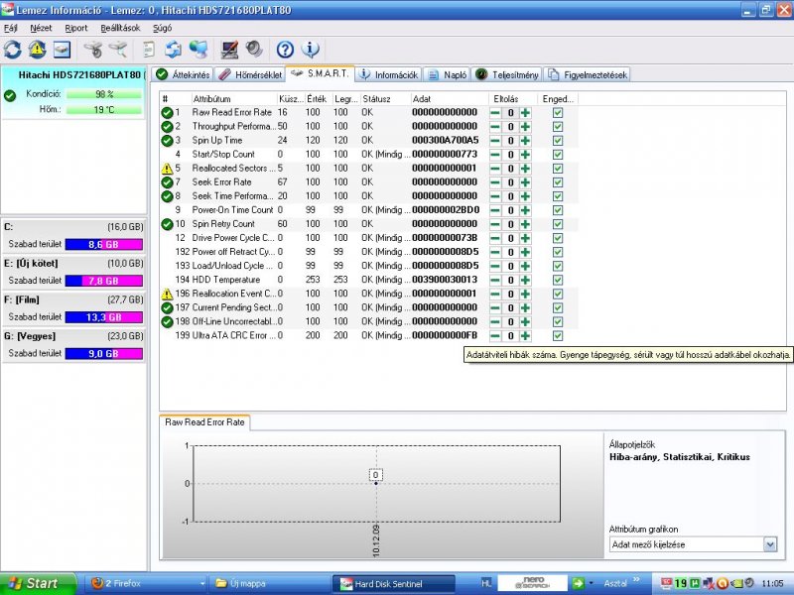Toggle enabled checkbox for Power-On Time Count

pos(558,210)
